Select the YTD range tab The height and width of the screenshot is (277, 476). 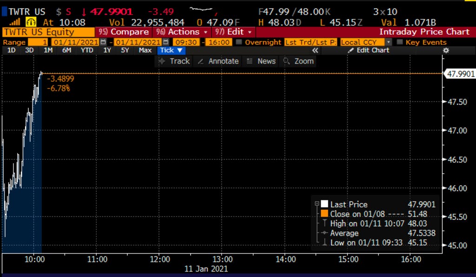(x=87, y=50)
